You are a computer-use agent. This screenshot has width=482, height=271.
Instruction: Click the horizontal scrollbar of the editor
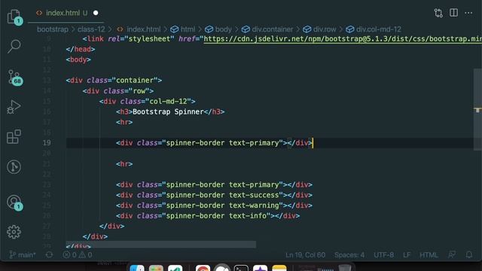(x=160, y=244)
